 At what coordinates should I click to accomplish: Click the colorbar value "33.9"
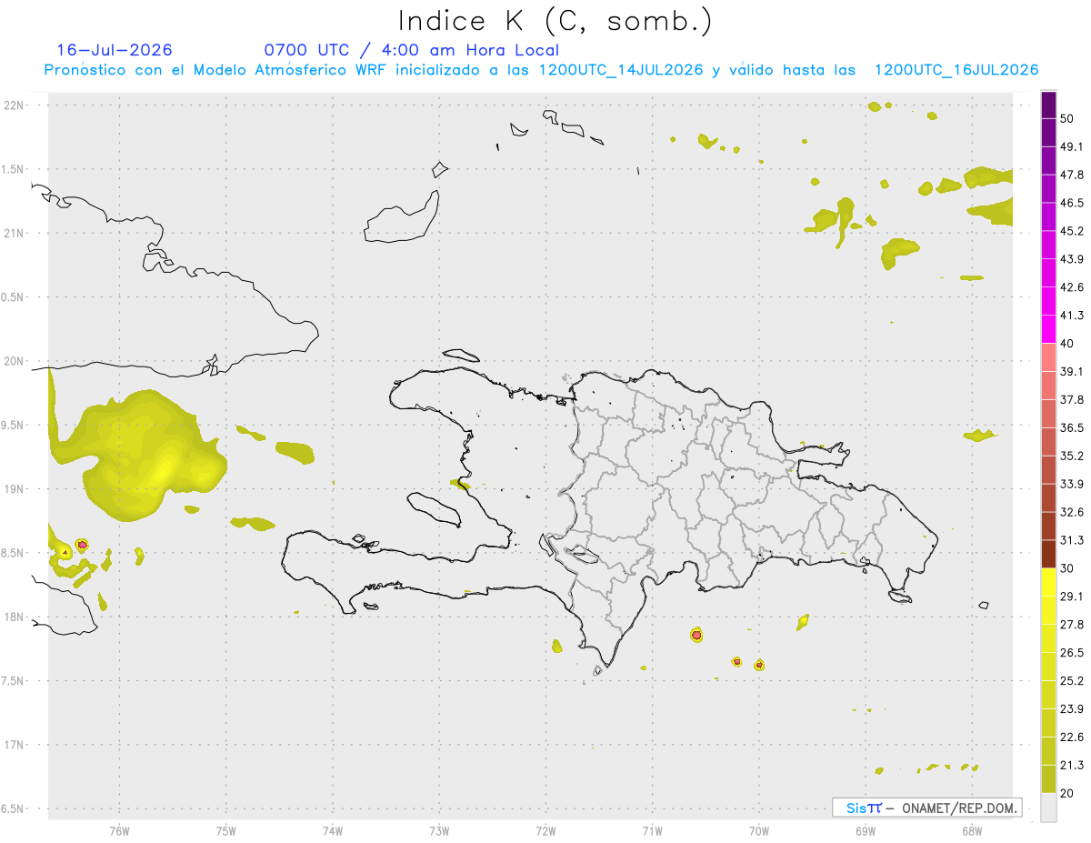point(1073,484)
